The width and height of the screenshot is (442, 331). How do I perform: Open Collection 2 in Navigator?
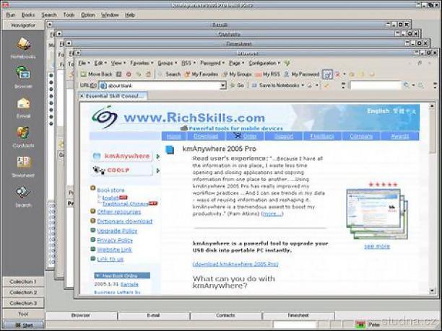(23, 293)
